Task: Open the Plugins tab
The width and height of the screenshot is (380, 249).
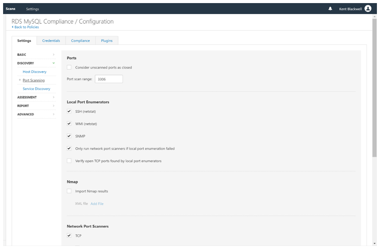Action: 106,41
